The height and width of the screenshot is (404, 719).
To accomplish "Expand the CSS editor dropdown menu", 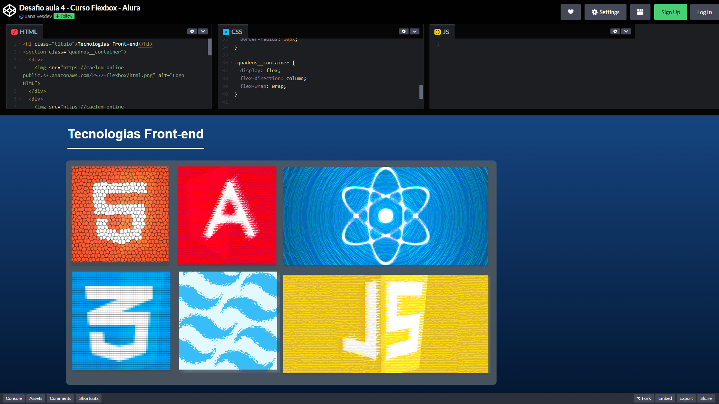I will [x=415, y=31].
